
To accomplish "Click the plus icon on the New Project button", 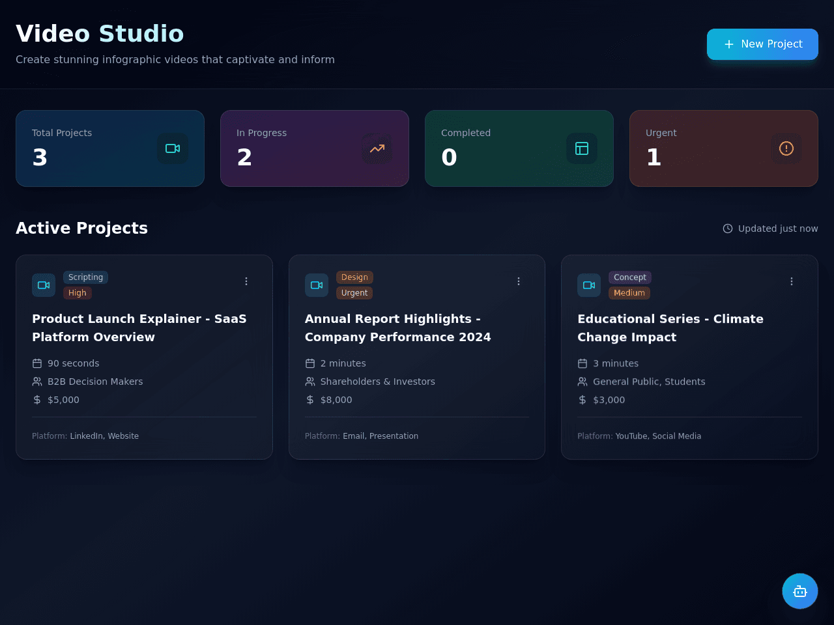I will 728,44.
